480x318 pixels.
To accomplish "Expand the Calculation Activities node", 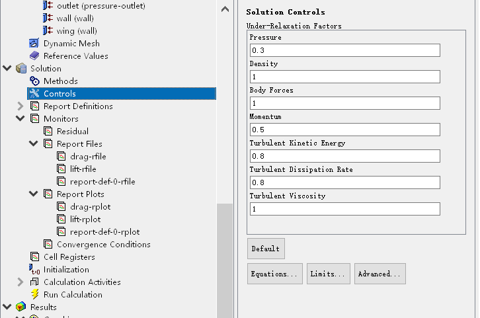I will click(x=20, y=282).
